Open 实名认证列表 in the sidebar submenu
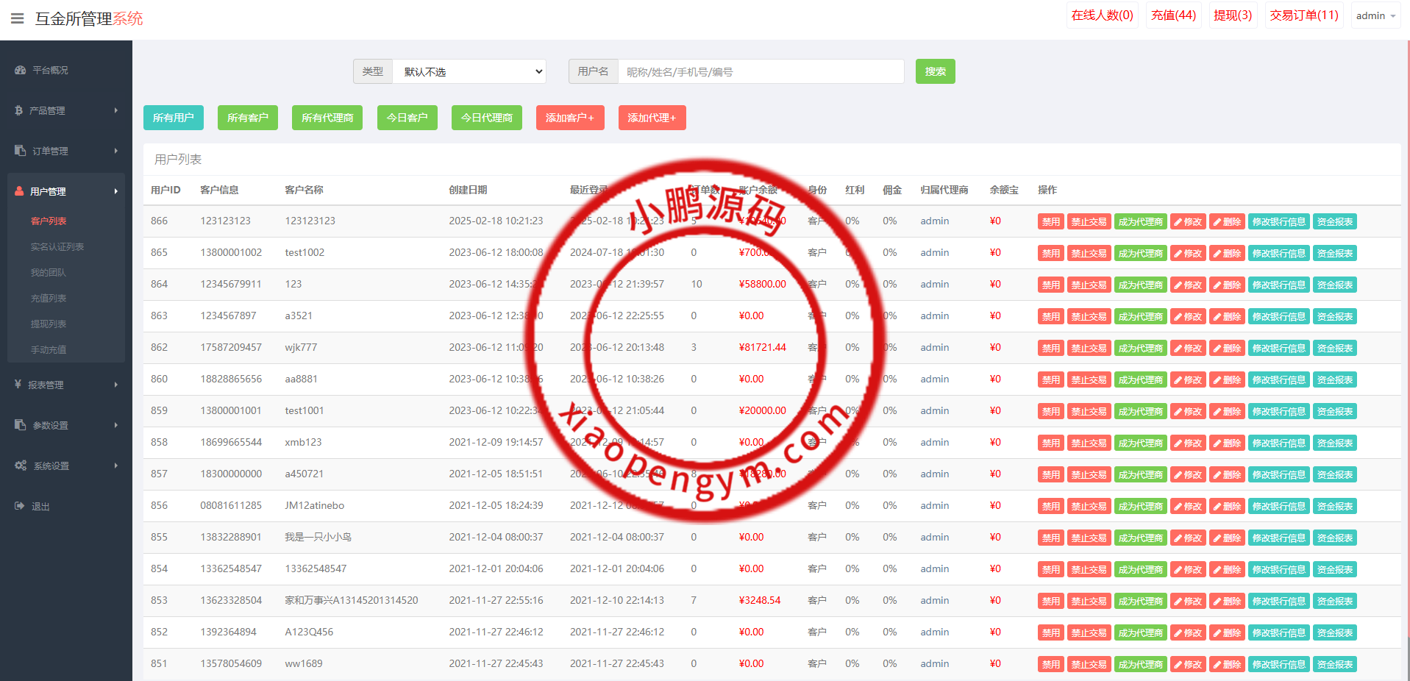Image resolution: width=1410 pixels, height=681 pixels. [x=57, y=247]
